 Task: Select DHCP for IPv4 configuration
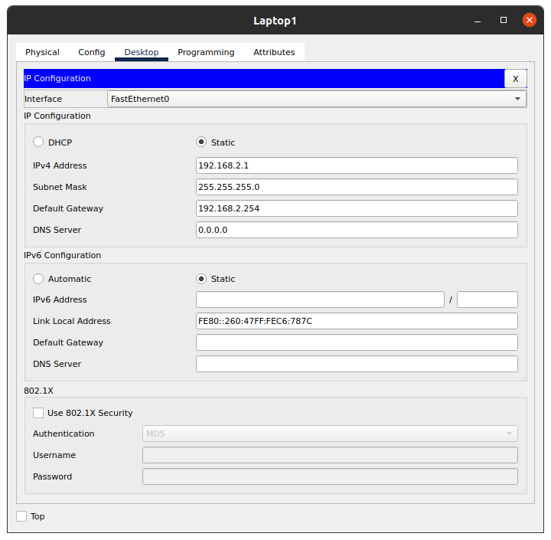click(x=38, y=142)
